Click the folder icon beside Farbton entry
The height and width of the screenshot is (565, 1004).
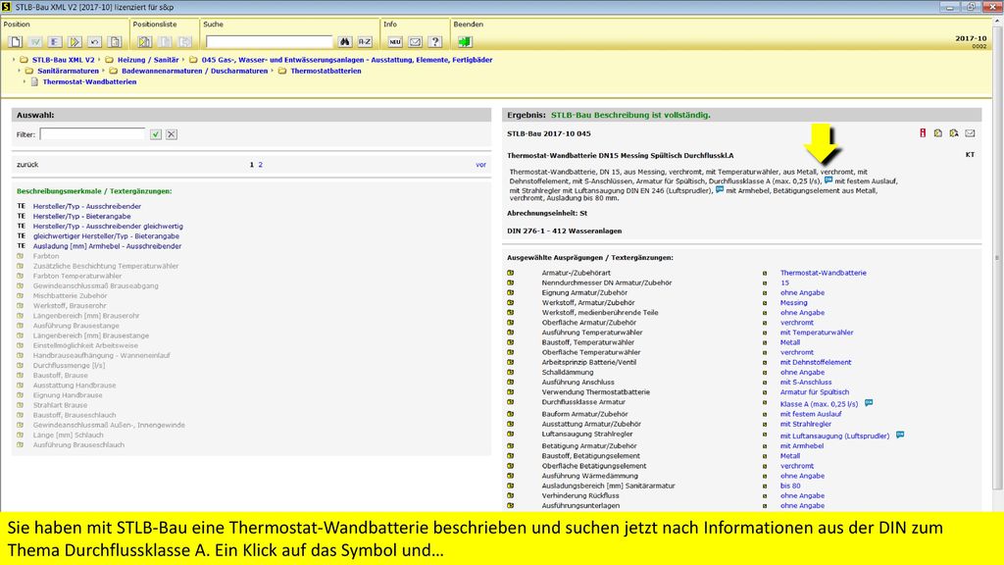tap(21, 256)
